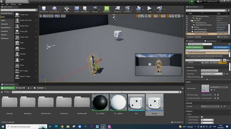Select Cube in Place Actors list
This screenshot has width=231, height=129.
[26, 43]
